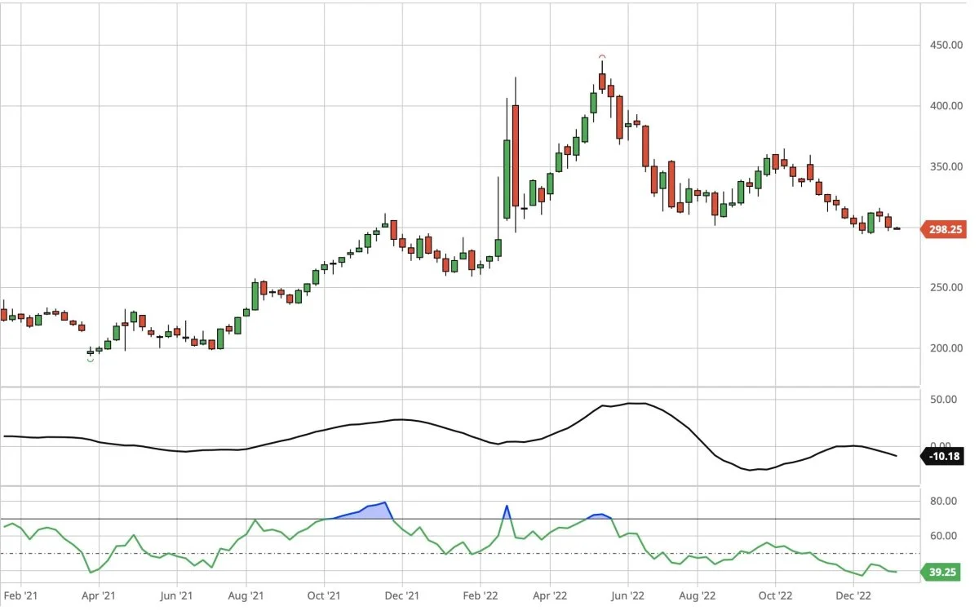
Task: Click the 400.00 price axis label
Action: [x=946, y=106]
